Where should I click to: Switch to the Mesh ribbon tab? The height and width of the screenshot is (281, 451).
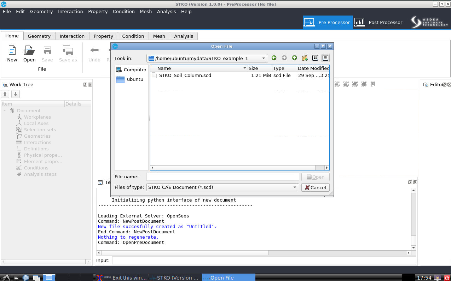click(x=159, y=36)
